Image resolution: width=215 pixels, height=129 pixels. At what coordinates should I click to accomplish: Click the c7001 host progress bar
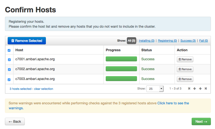pos(121,59)
